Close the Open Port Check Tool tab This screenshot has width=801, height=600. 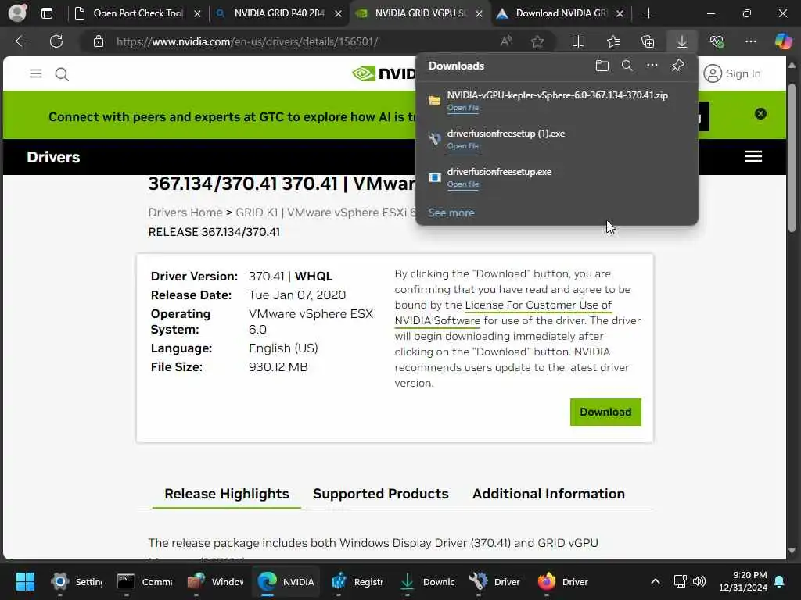point(197,14)
